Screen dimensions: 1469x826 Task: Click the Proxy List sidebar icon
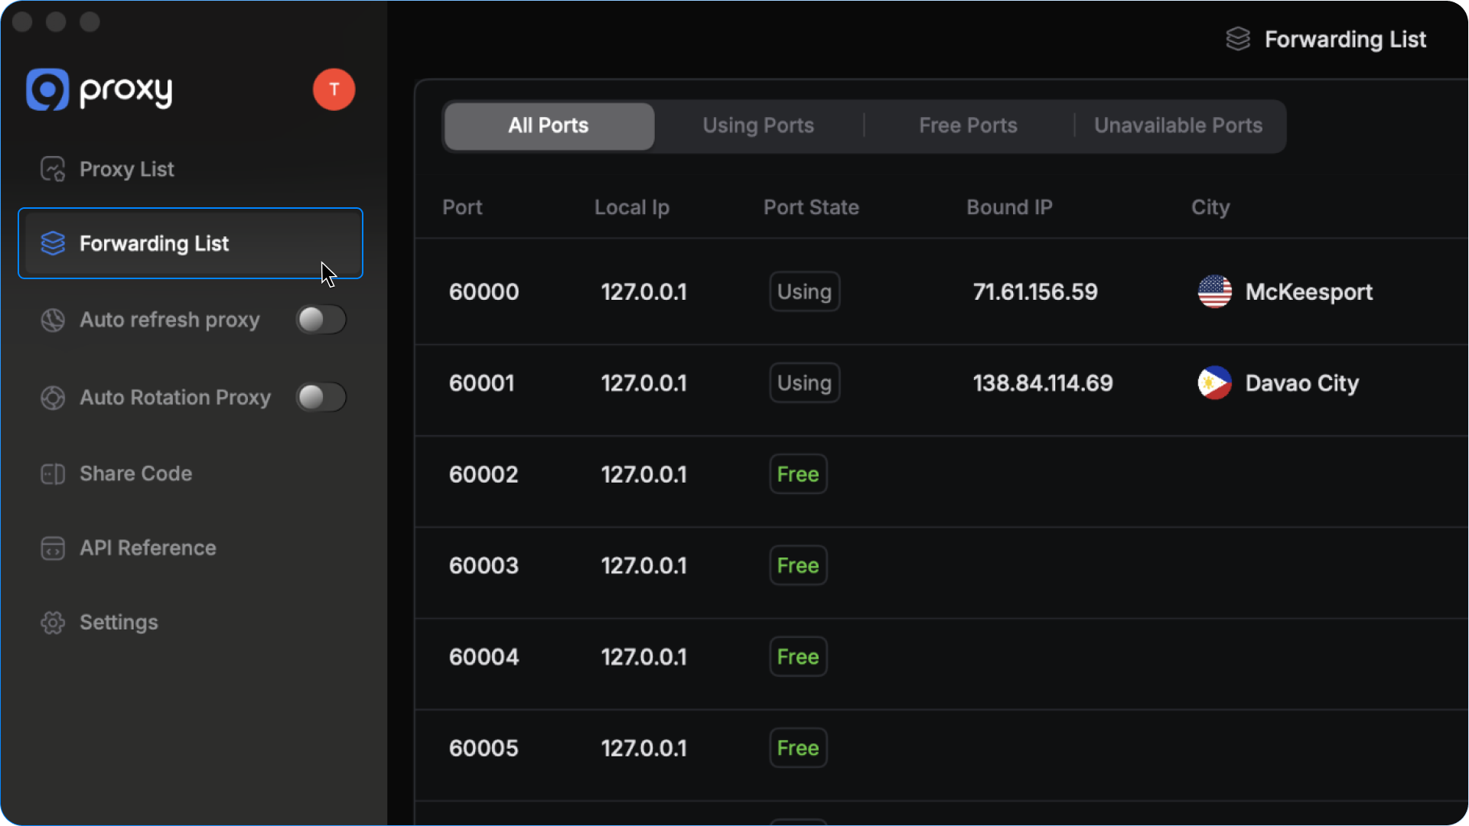point(52,169)
